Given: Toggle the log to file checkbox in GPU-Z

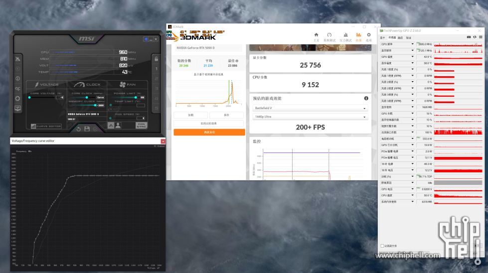Looking at the screenshot, I should coord(382,246).
